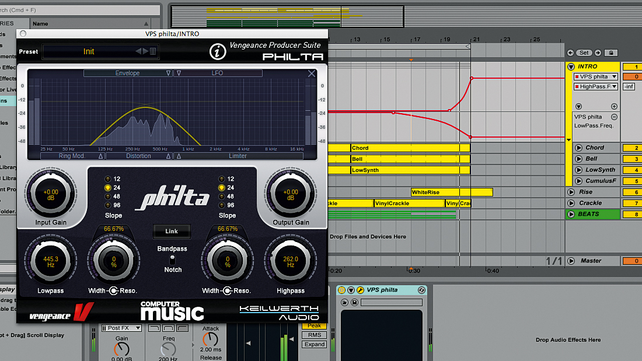Switch detection to RMS mode

(315, 335)
